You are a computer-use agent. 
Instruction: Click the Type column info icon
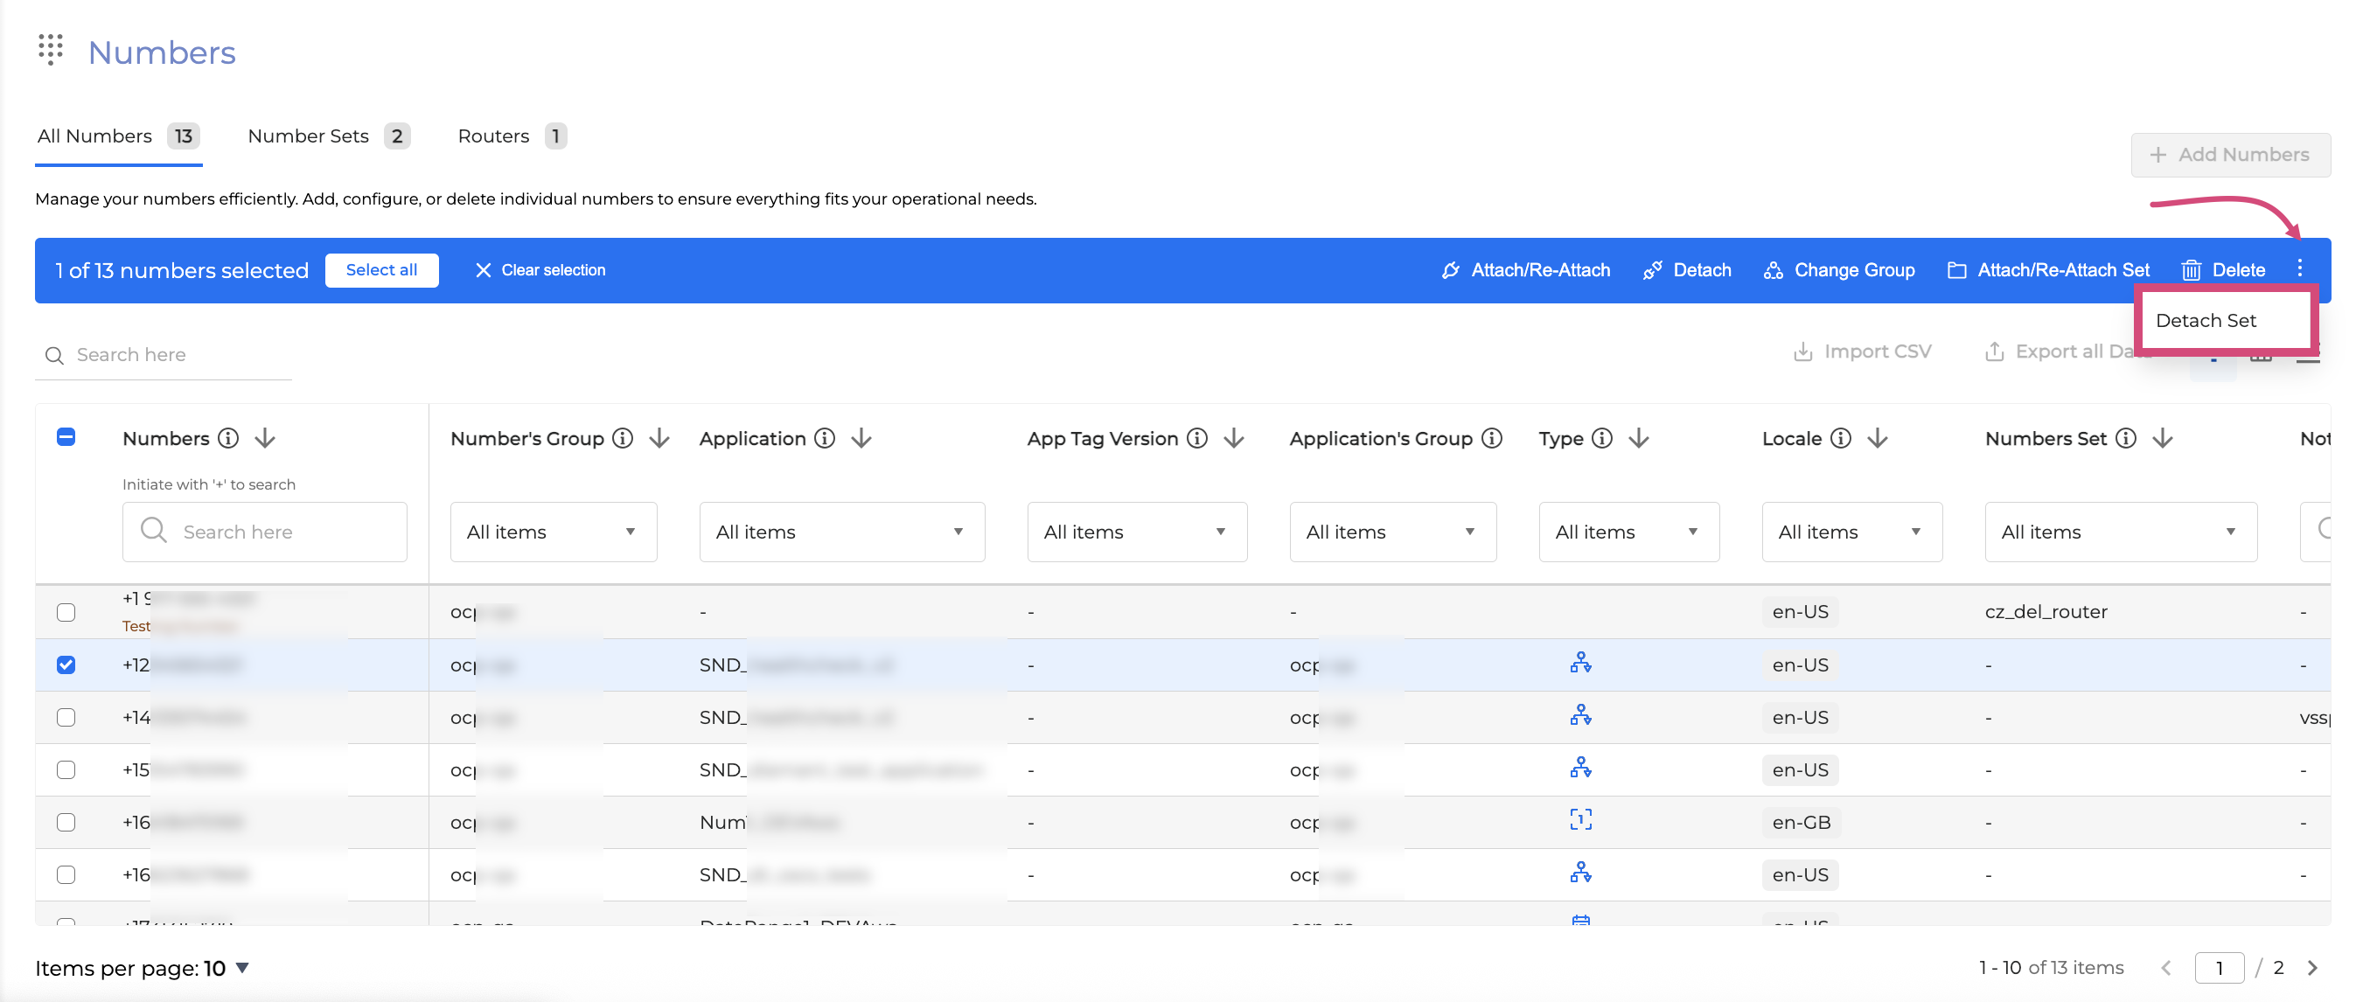pyautogui.click(x=1602, y=439)
